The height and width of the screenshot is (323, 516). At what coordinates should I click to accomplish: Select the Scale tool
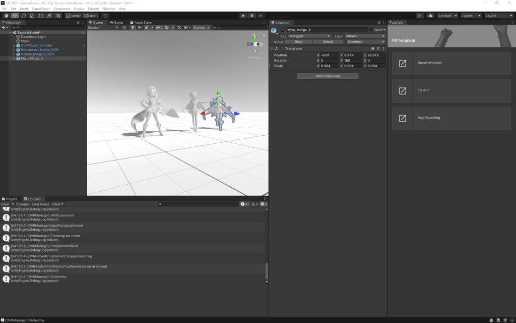tap(32, 16)
